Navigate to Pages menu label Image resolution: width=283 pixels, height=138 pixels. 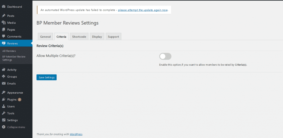11,30
